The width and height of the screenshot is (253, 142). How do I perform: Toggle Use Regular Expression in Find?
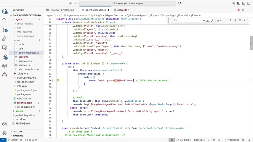(x=212, y=20)
